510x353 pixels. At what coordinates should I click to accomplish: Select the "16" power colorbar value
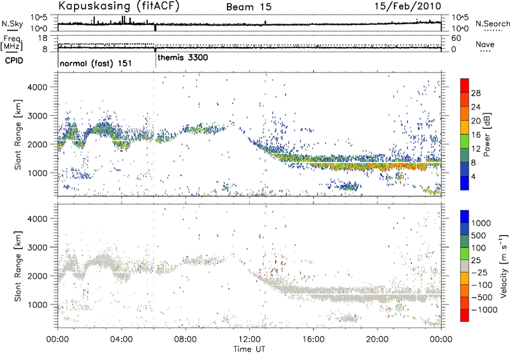point(476,135)
